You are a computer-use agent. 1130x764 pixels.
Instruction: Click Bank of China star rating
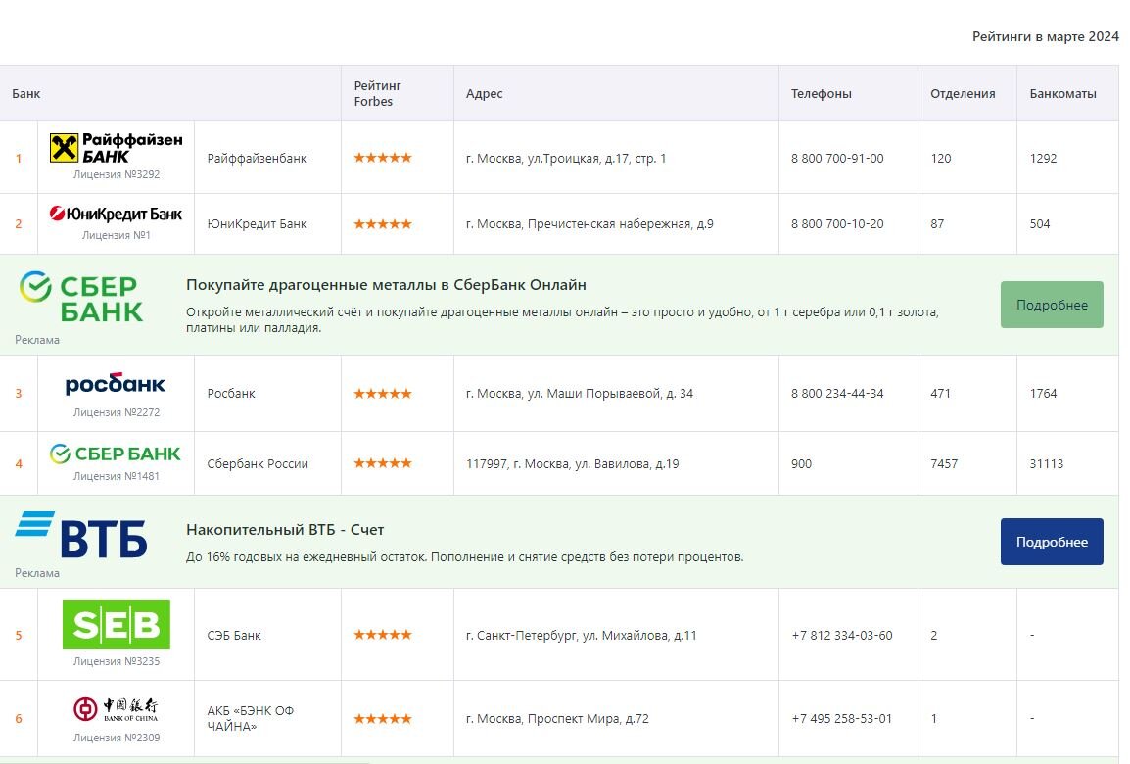pyautogui.click(x=383, y=719)
